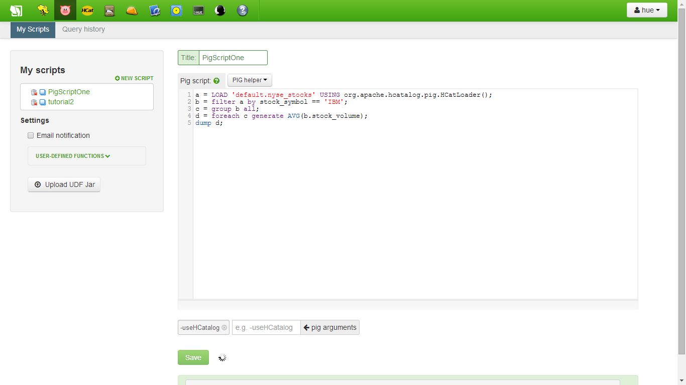The height and width of the screenshot is (385, 686).
Task: Click the blue copy icon beside PigScriptOne
Action: pos(43,92)
